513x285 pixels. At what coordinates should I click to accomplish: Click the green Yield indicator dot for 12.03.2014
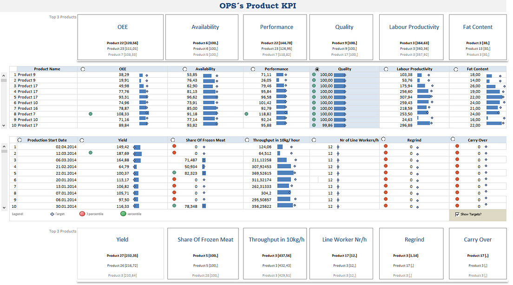91,152
